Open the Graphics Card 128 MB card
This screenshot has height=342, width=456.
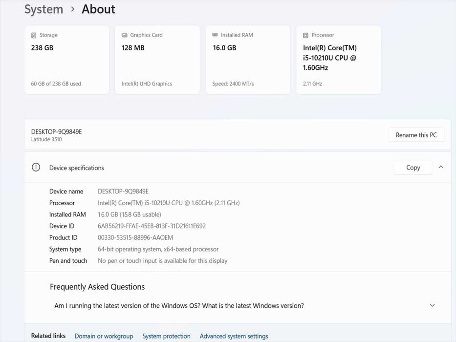[x=157, y=60]
